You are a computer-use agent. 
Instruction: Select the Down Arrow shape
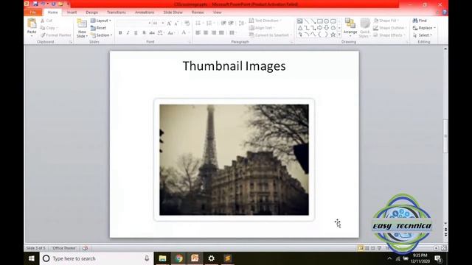[326, 28]
